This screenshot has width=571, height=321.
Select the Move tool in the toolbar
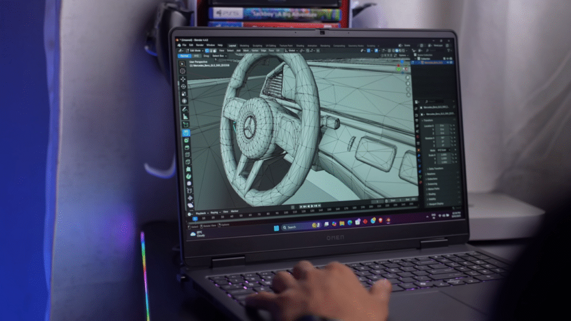click(x=183, y=79)
